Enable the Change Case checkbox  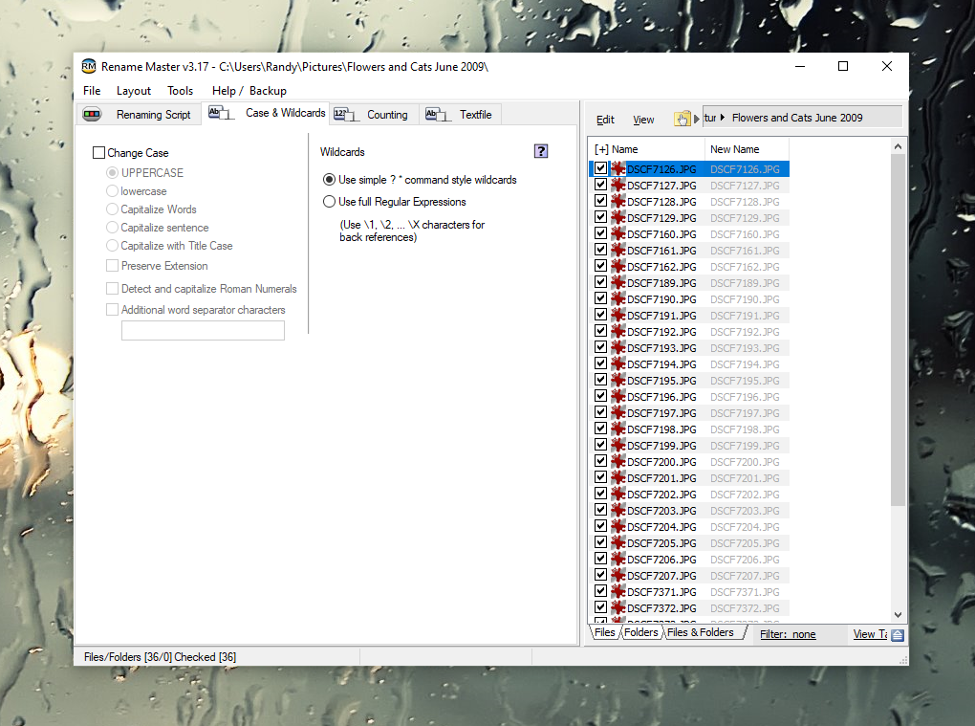click(x=98, y=152)
